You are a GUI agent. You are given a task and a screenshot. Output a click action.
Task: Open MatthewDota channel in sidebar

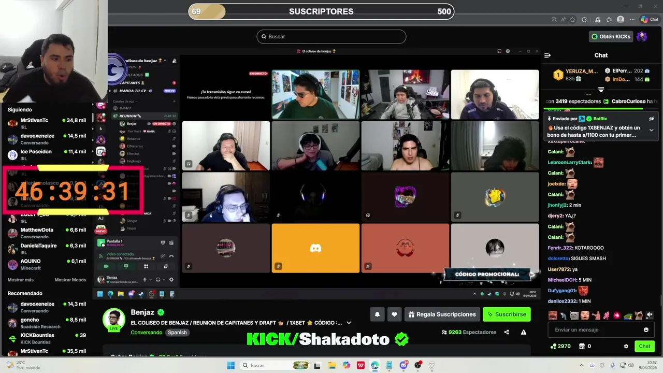coord(47,233)
